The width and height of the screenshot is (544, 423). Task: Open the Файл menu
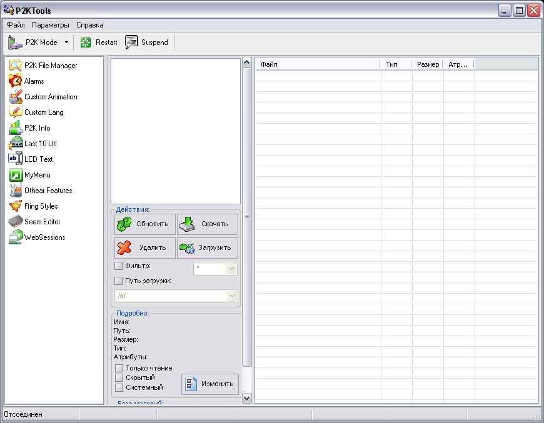16,25
